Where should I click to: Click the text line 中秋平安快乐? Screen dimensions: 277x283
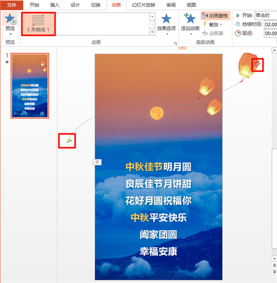click(x=158, y=218)
